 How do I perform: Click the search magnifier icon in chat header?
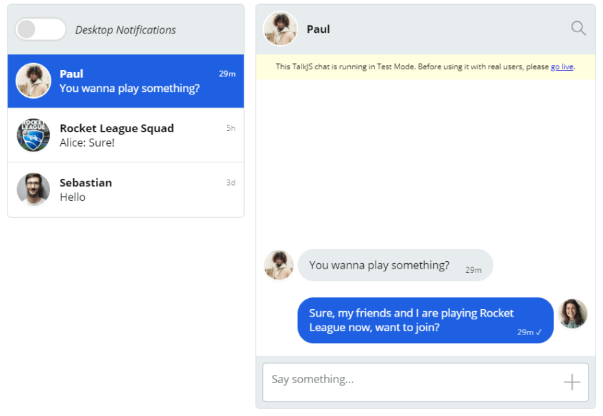tap(578, 29)
